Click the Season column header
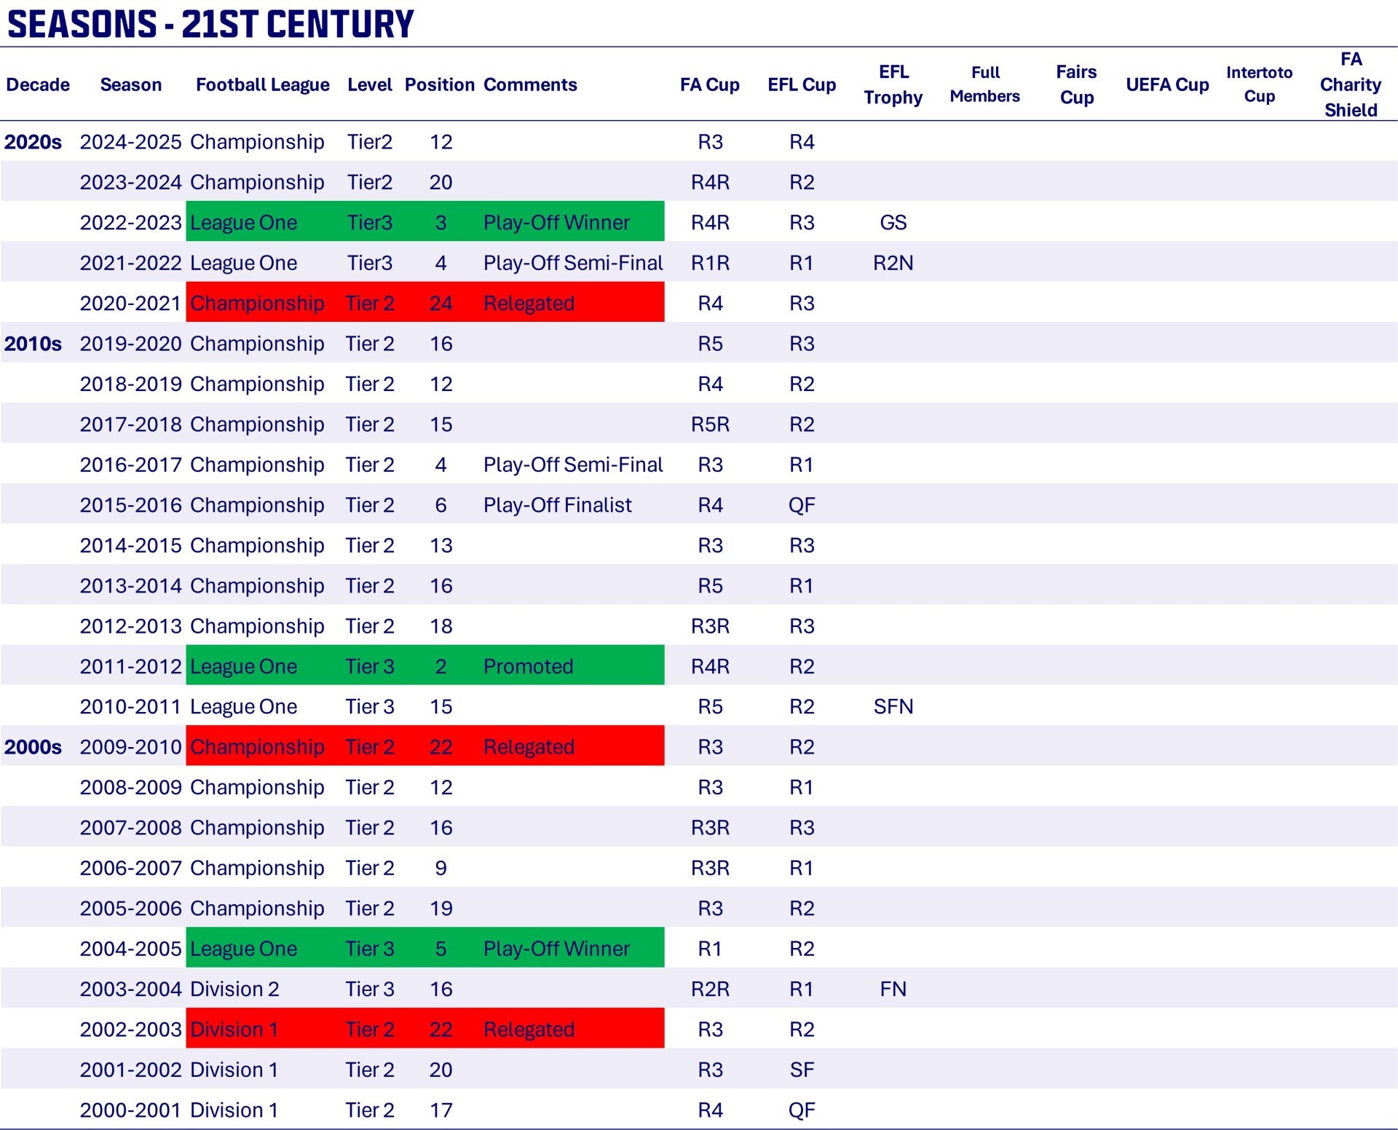 click(131, 84)
